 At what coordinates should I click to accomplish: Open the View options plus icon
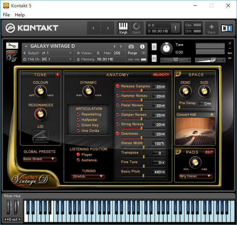[x=212, y=28]
